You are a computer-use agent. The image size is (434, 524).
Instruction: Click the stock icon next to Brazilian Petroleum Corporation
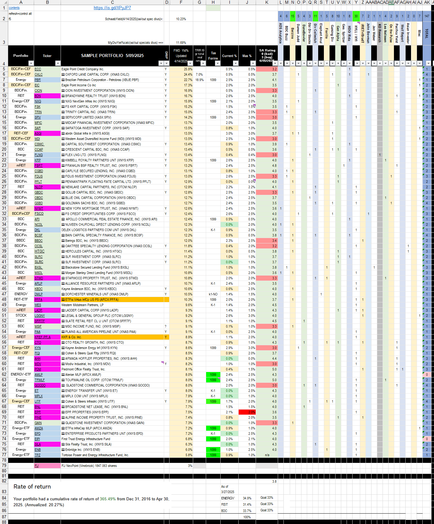click(x=63, y=80)
